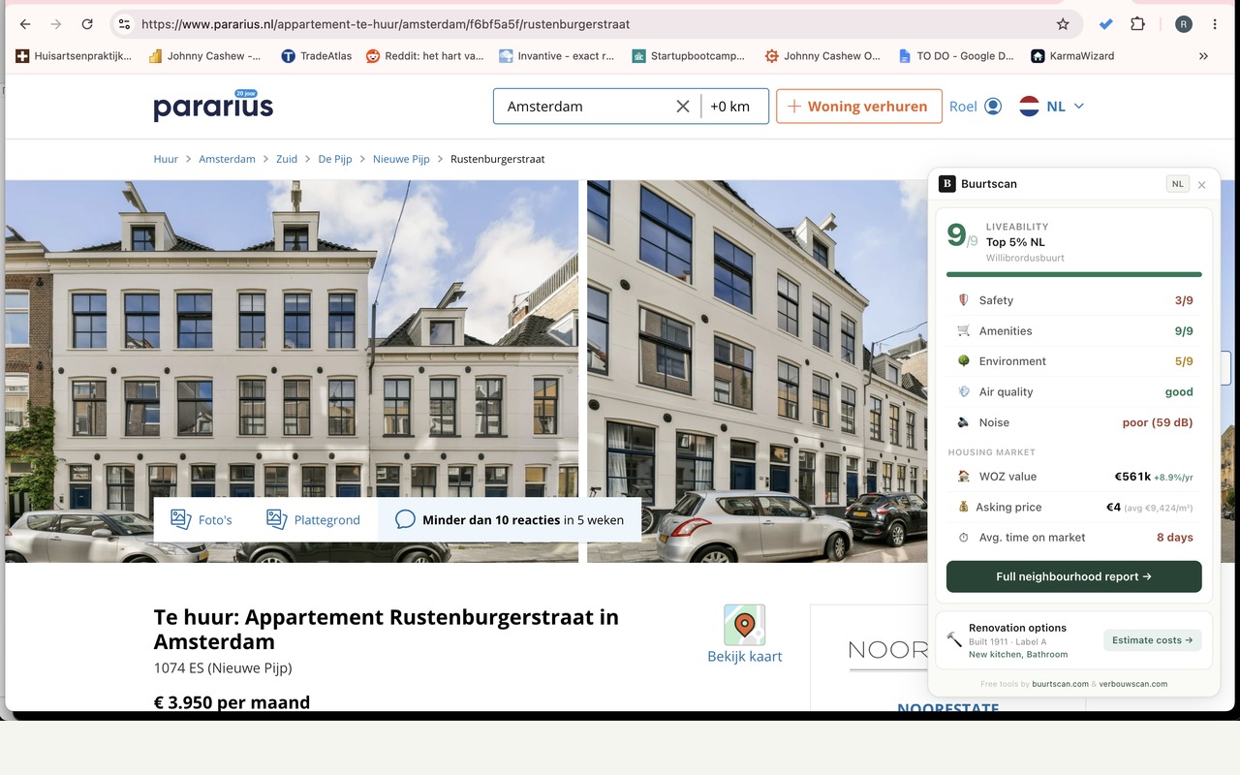
Task: Open the browser profile R avatar
Action: (1183, 24)
